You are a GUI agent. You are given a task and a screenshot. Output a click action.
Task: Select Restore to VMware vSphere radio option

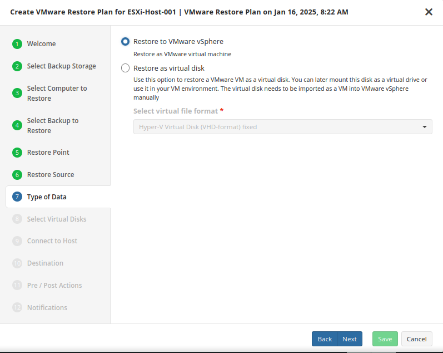click(125, 42)
